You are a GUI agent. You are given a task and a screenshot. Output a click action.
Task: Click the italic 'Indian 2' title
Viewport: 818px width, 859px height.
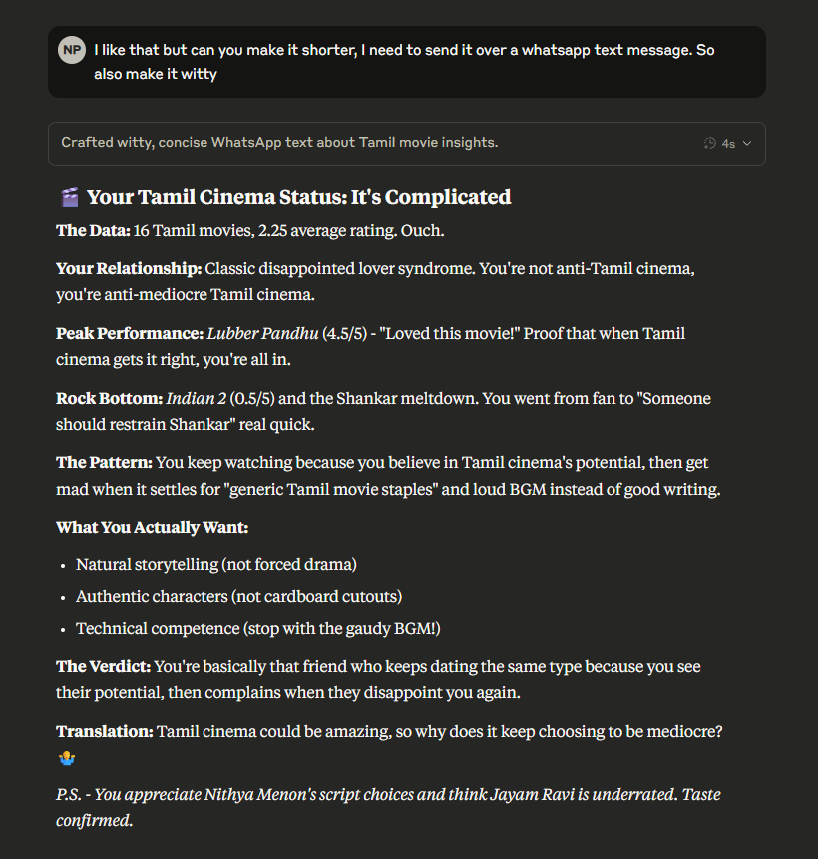(197, 398)
